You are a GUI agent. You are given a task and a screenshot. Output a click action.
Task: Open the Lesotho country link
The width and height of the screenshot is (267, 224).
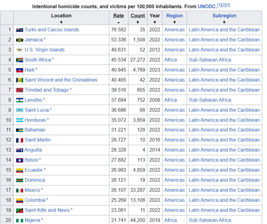(33, 100)
